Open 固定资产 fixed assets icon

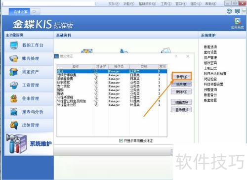[x=14, y=72]
